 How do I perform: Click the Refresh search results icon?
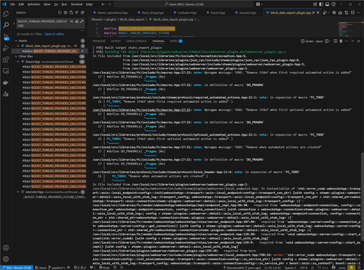coord(60,13)
